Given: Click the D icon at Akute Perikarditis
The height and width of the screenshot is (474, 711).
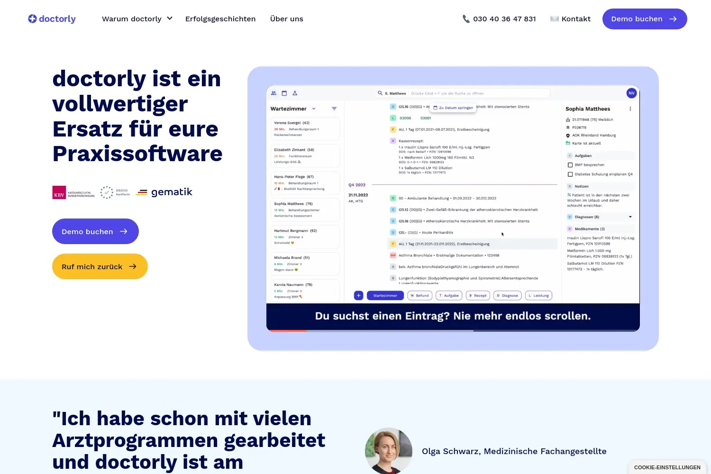Looking at the screenshot, I should point(393,232).
